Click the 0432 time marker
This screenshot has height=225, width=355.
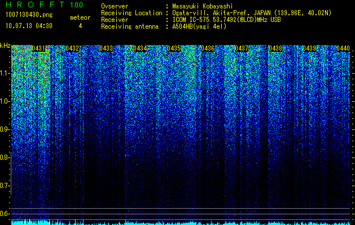pos(72,48)
